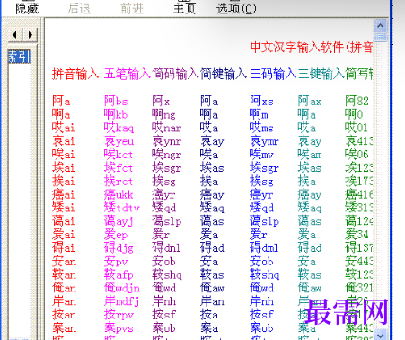The width and height of the screenshot is (405, 340).
Task: Click the entry 鞍afp
Action: pyautogui.click(x=119, y=274)
